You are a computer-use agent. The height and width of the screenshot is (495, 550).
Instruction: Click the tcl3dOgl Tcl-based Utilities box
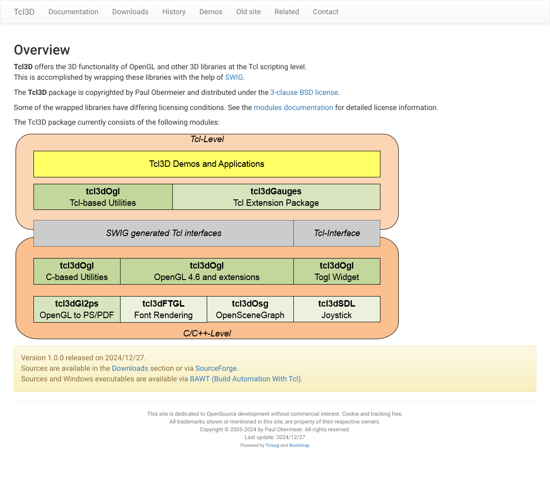(x=103, y=197)
